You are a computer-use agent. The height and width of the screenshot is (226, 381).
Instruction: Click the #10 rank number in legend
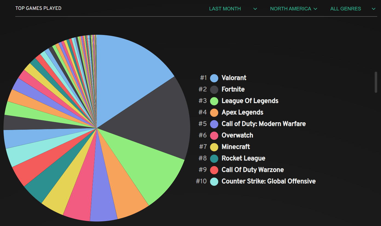[201, 181]
